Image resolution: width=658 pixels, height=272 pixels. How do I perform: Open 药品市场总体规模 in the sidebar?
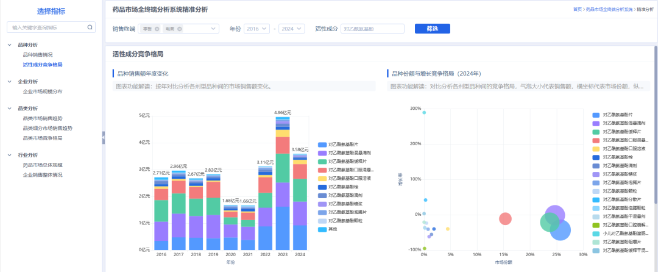point(43,165)
